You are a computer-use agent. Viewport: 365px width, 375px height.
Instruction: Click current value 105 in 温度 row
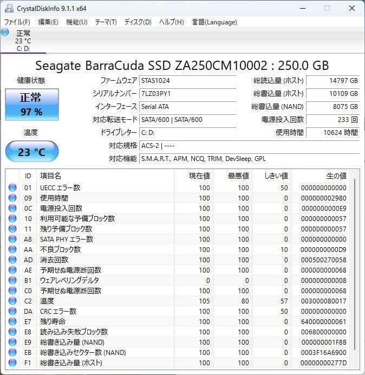[204, 301]
